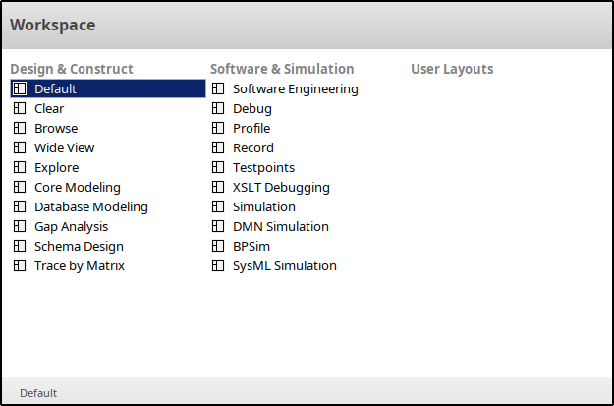Apply the Schema Design layout

coord(79,246)
